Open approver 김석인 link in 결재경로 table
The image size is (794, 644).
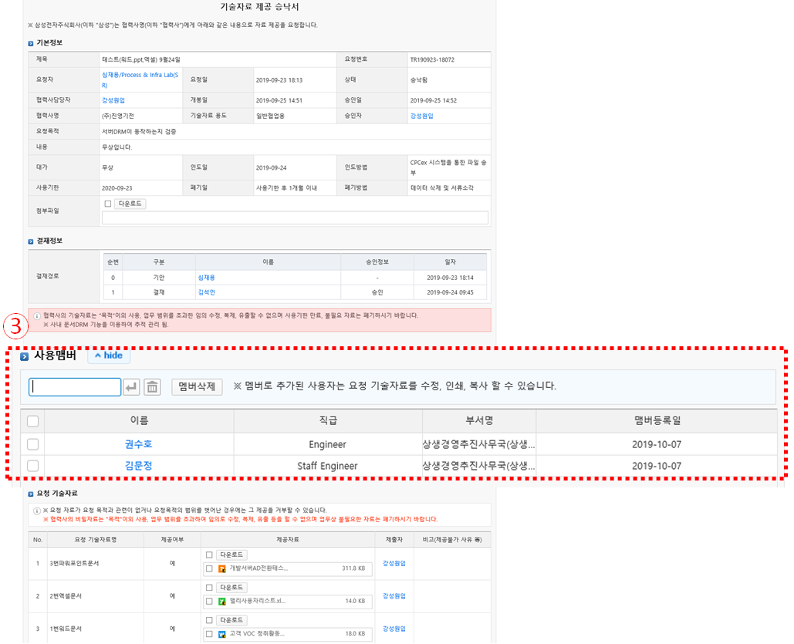206,293
